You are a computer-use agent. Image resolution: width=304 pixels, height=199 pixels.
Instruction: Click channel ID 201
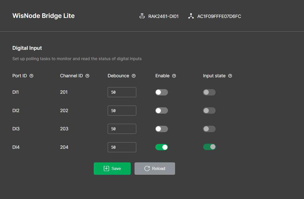click(64, 92)
